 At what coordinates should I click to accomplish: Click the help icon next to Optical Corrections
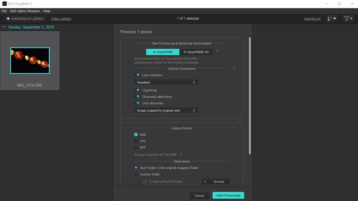234,68
